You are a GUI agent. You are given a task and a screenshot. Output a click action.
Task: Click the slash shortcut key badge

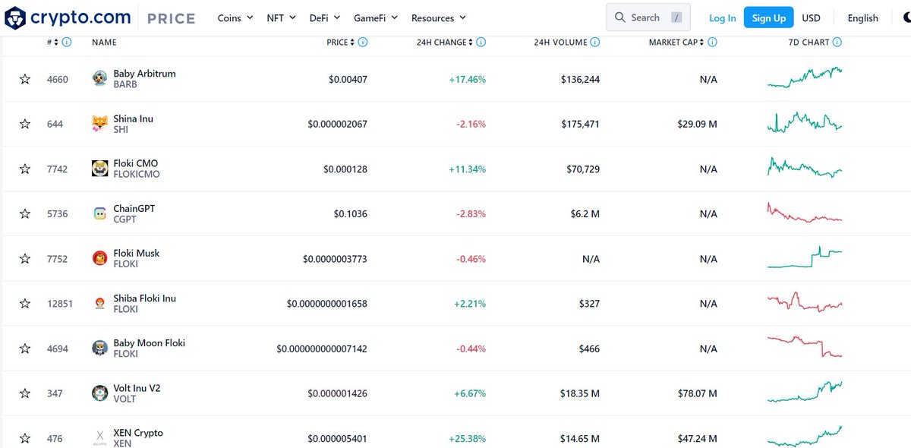[x=677, y=17]
